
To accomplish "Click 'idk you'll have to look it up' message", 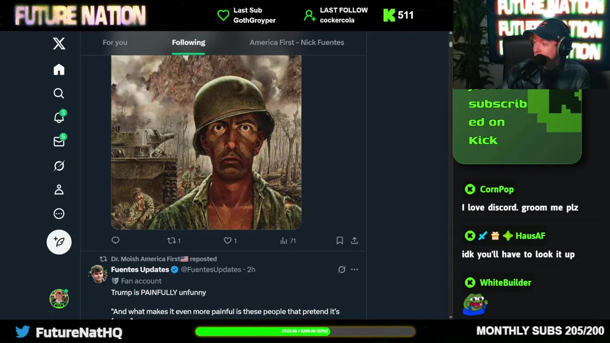I will [518, 254].
